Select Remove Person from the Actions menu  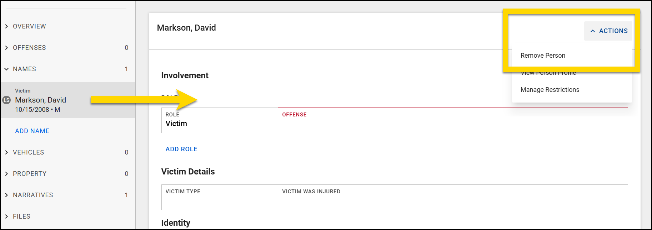point(543,56)
